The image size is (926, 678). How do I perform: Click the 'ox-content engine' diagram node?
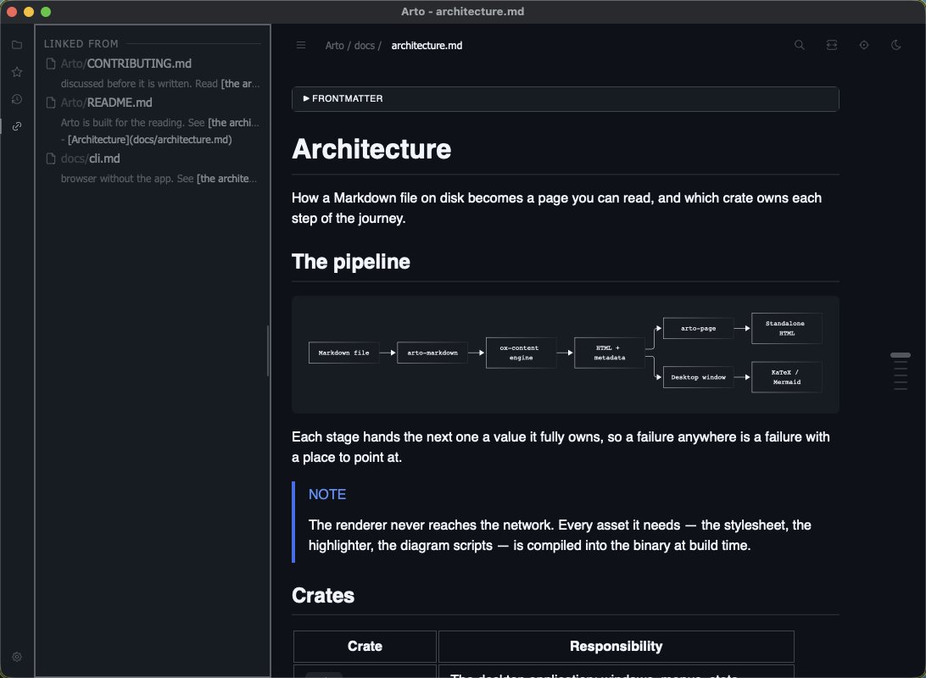521,353
